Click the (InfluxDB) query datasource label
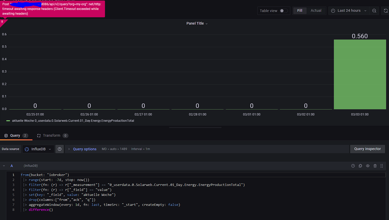 click(31, 166)
